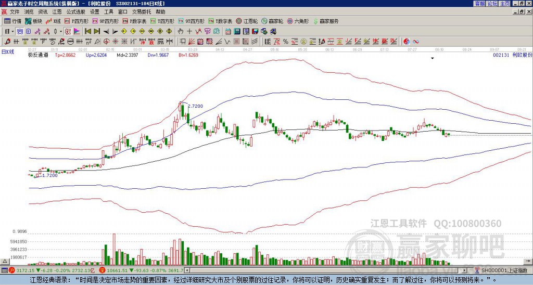Open the 江恩轮 Gann wheel
This screenshot has width=533, height=285.
click(247, 21)
